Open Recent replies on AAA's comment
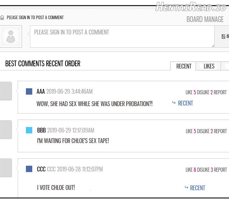 [x=185, y=103]
